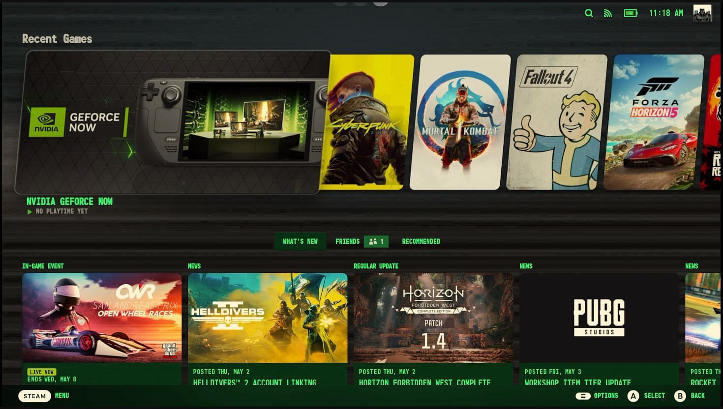Switch to the Recommended tab

[421, 241]
